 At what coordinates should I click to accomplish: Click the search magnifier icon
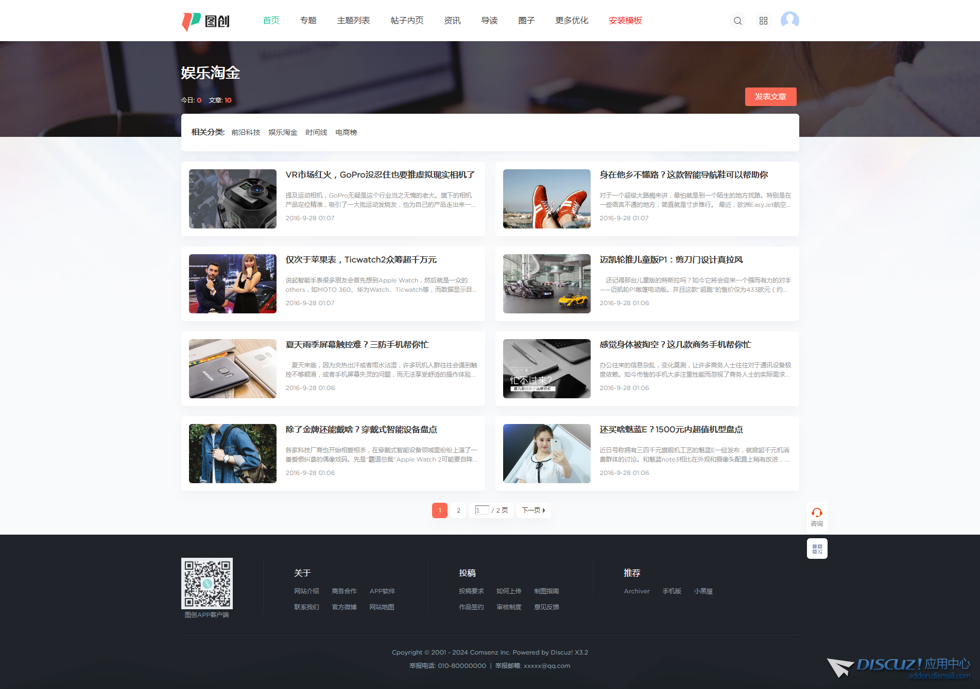[737, 21]
